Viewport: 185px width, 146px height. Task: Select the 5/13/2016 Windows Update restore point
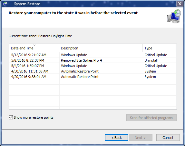coord(92,55)
